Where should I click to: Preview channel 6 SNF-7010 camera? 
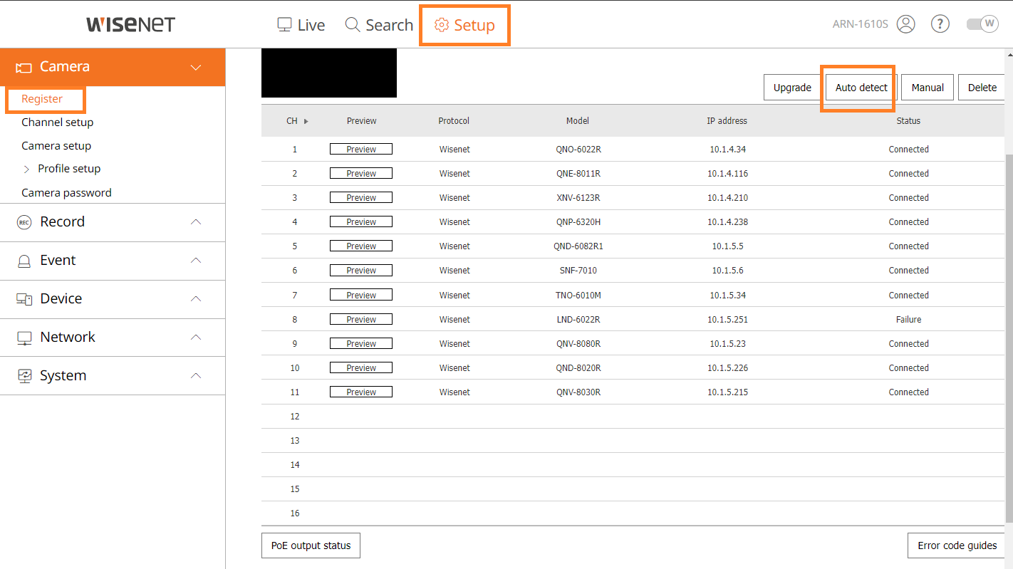pos(361,271)
